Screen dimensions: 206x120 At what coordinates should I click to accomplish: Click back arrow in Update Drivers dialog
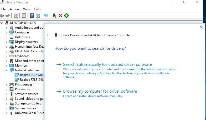pos(48,35)
